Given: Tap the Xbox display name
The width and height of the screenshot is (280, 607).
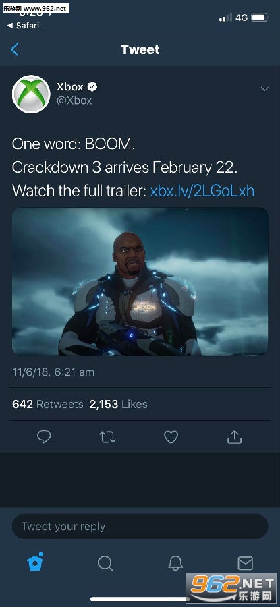Looking at the screenshot, I should click(70, 87).
